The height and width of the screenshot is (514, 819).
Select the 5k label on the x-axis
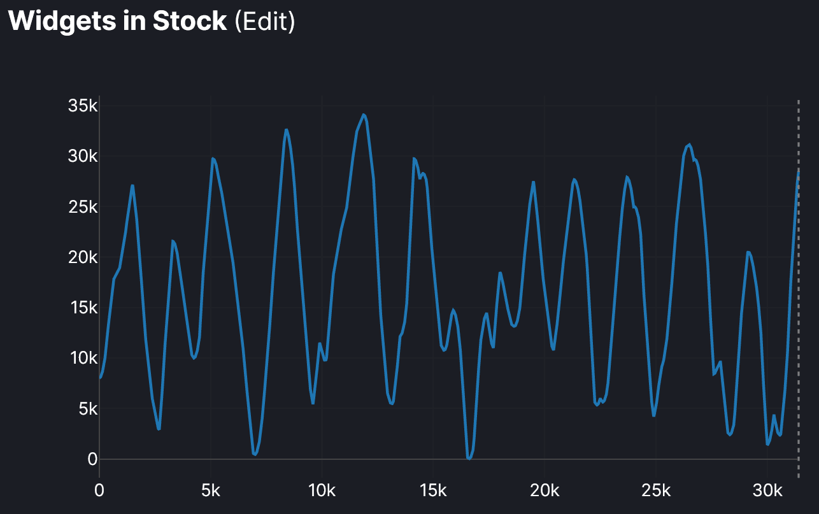[210, 491]
